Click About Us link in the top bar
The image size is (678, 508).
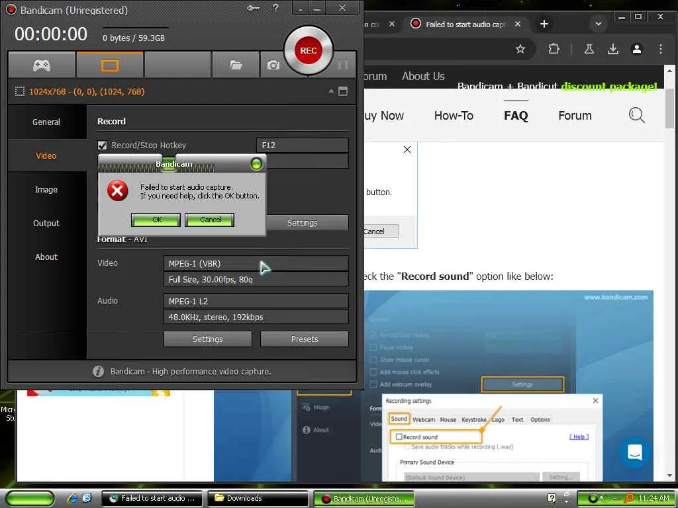[x=423, y=76]
